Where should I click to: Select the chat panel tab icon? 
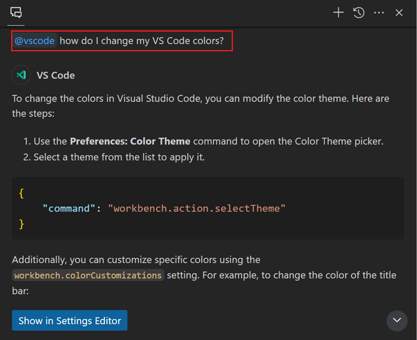click(16, 12)
